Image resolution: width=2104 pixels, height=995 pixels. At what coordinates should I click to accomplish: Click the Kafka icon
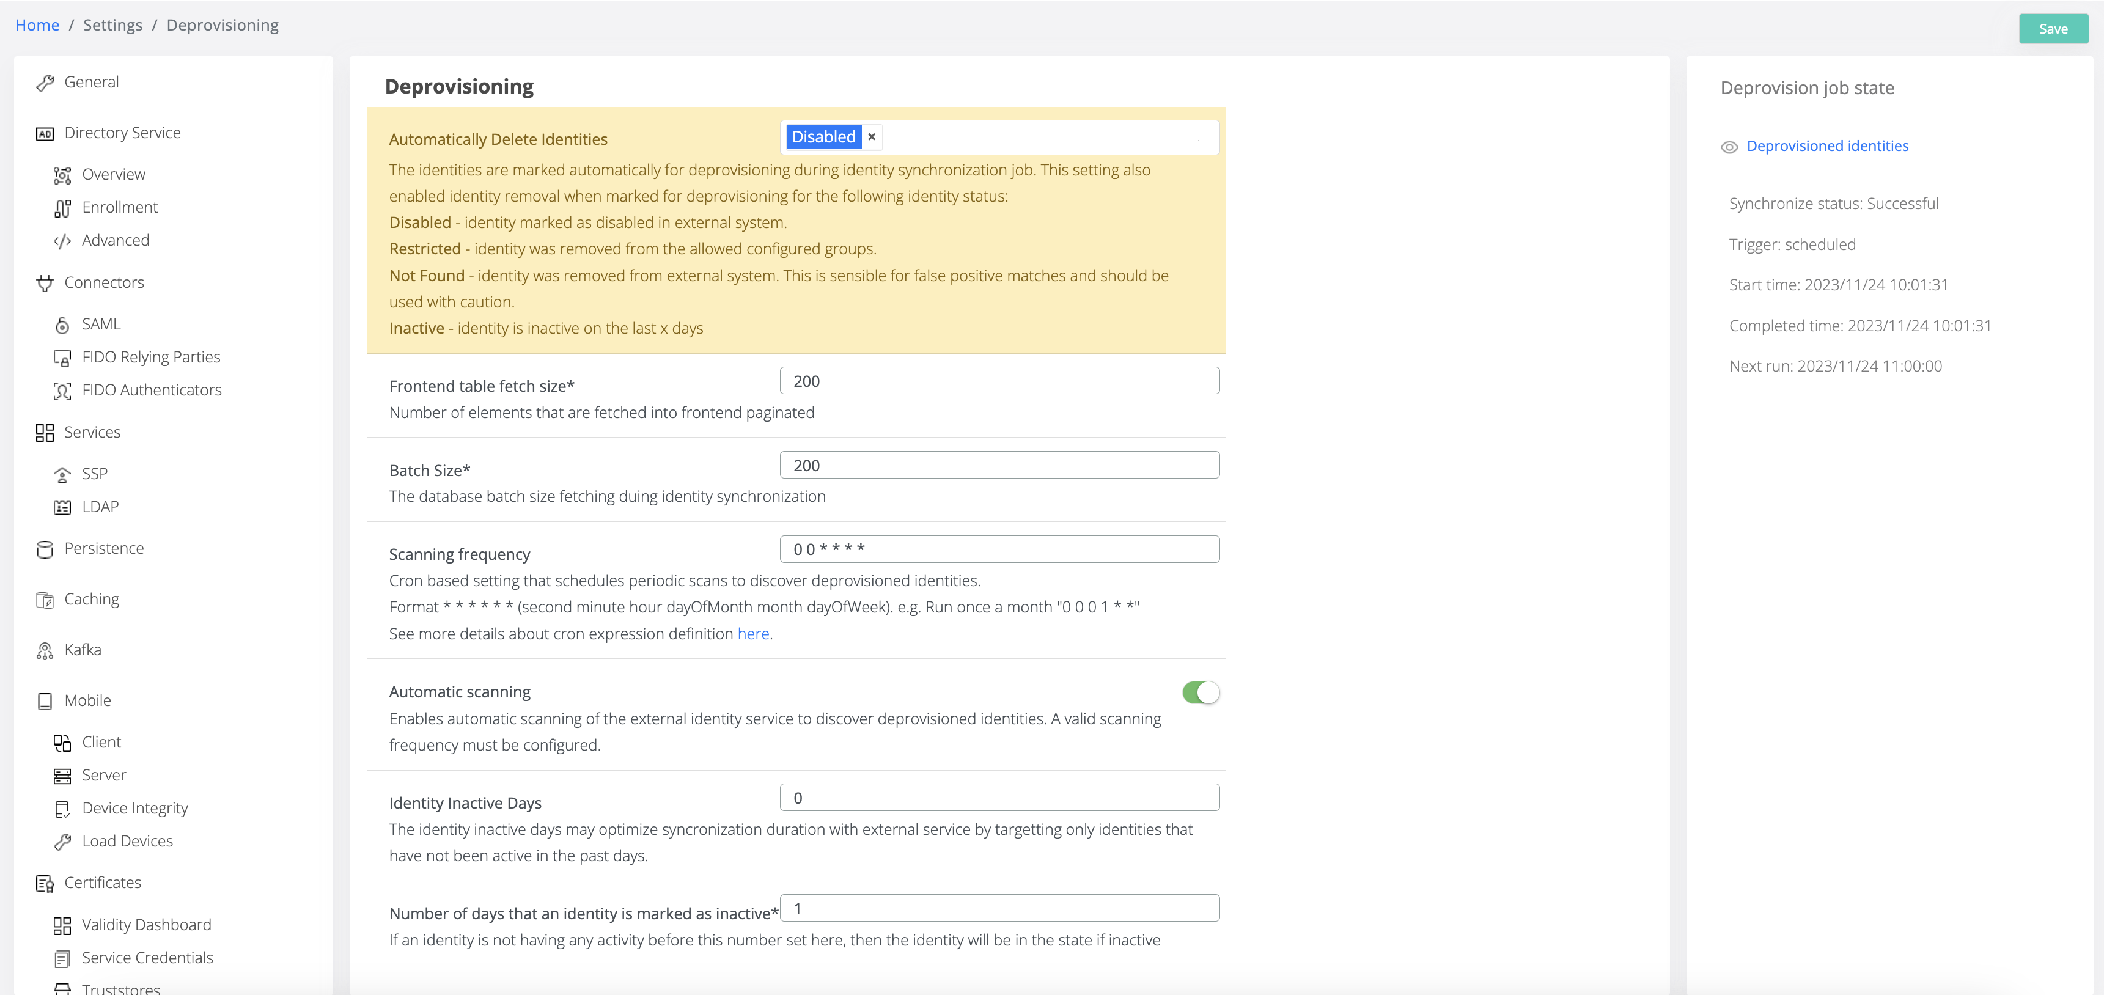click(x=45, y=651)
